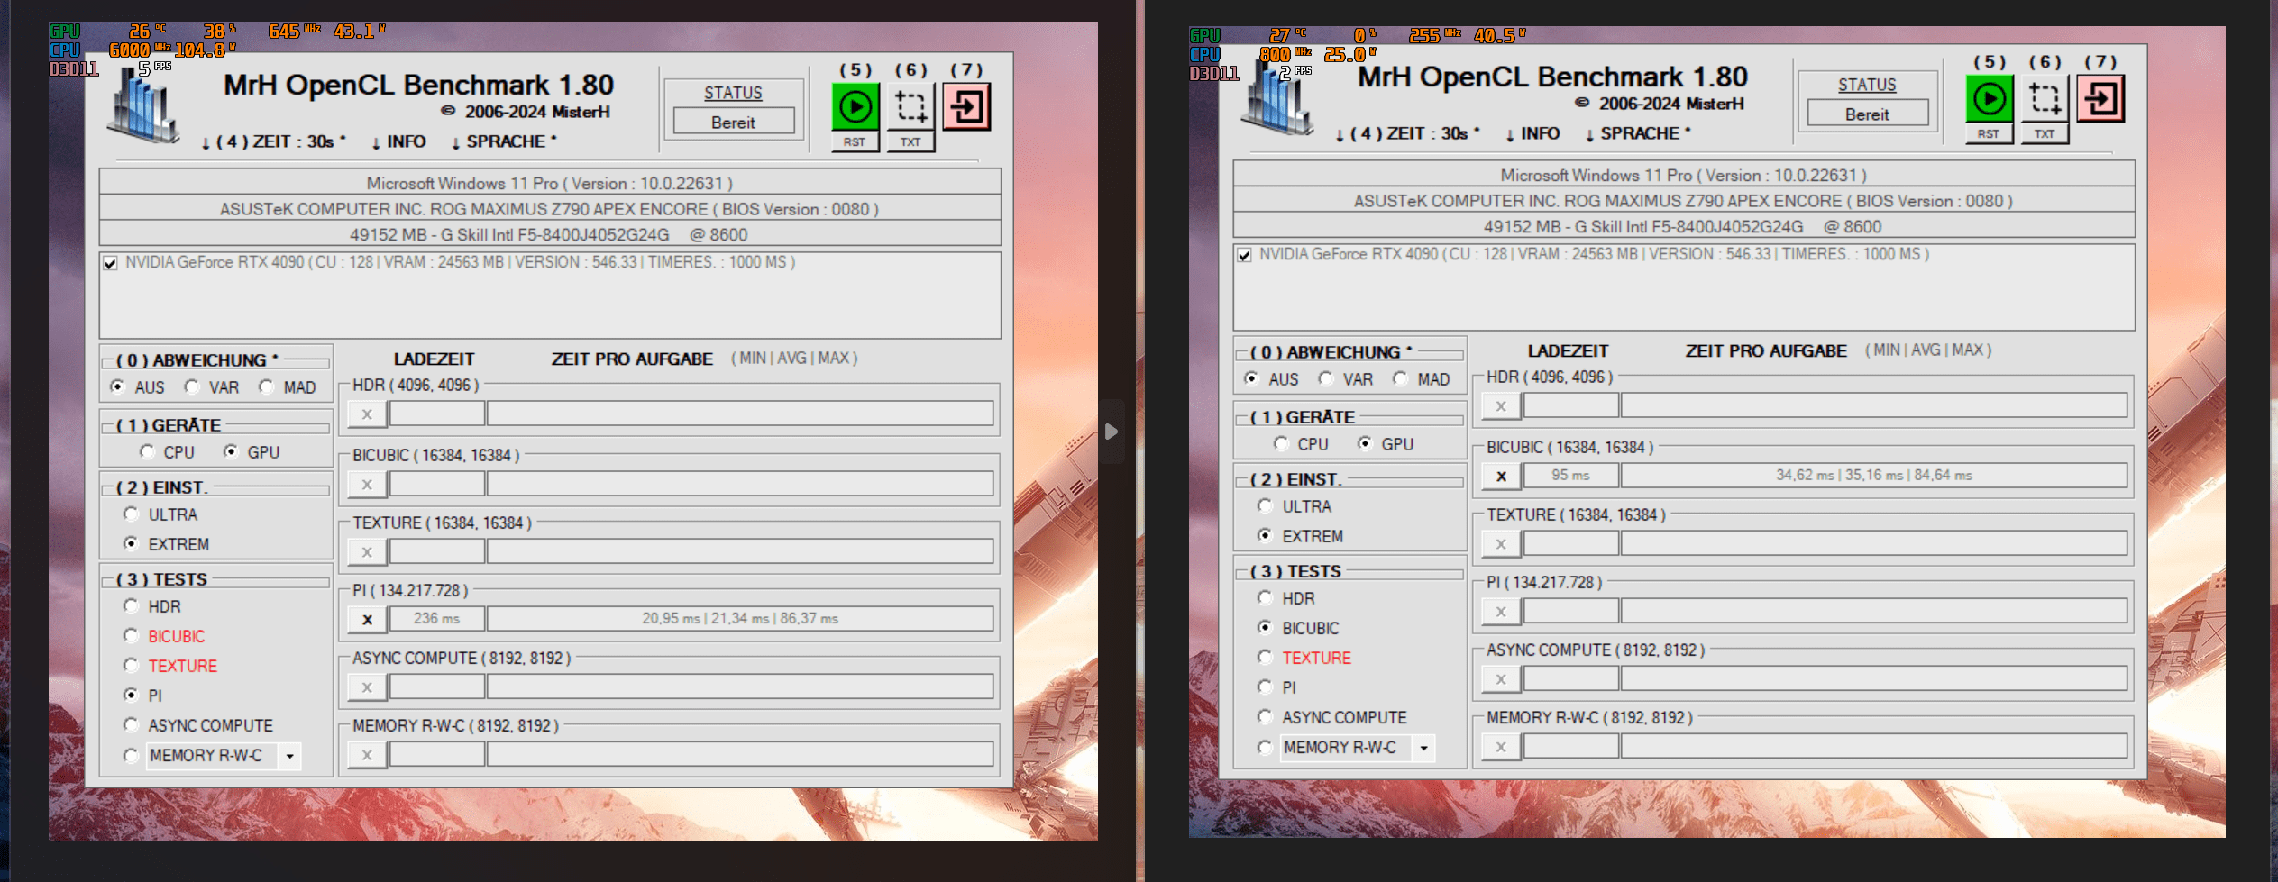Click the Bereit status box in right window
The image size is (2278, 882).
click(1868, 114)
